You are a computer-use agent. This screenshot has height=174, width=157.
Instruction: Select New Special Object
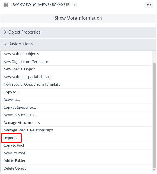click(76, 69)
